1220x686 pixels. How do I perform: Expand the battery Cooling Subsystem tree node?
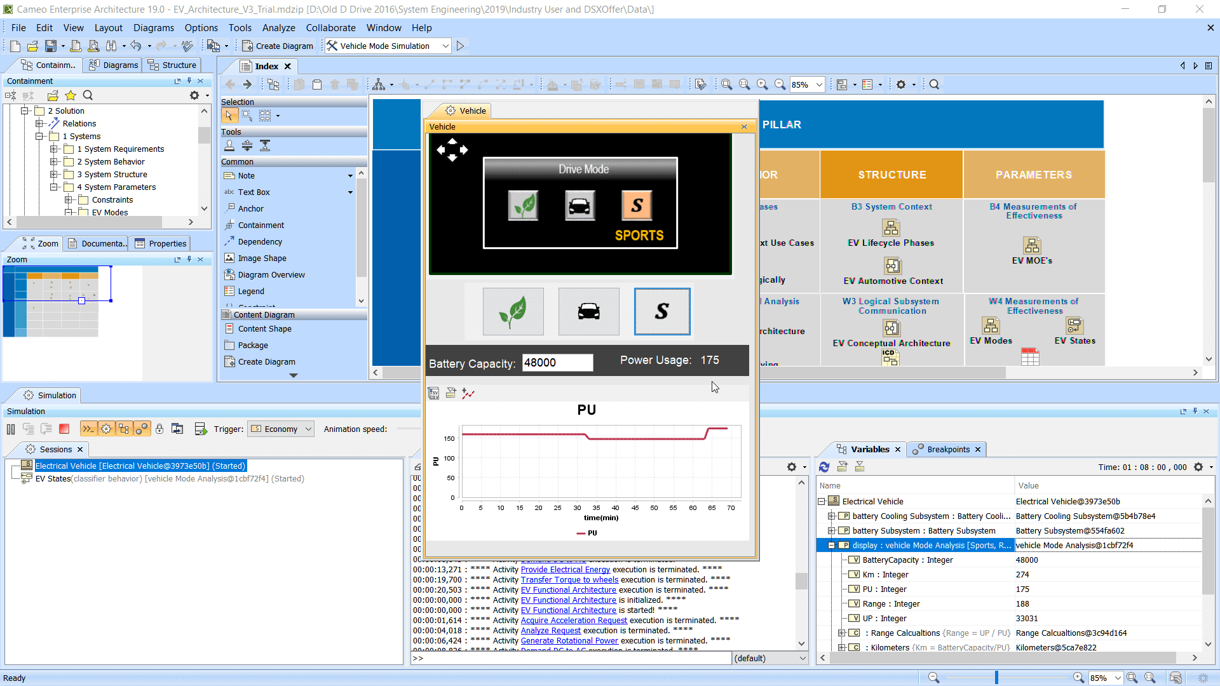pyautogui.click(x=832, y=515)
